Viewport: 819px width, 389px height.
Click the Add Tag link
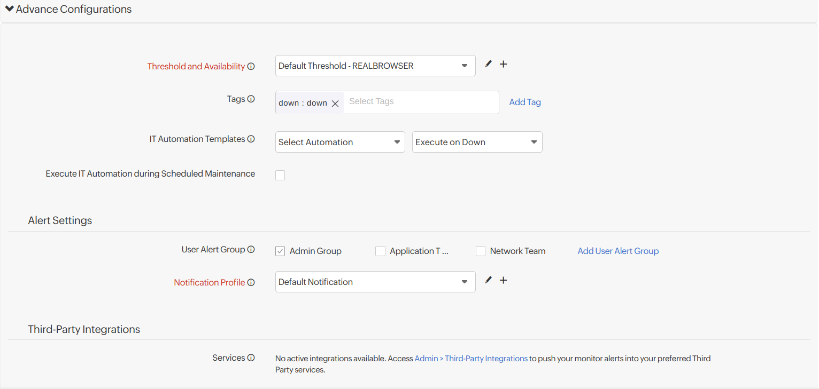[524, 102]
